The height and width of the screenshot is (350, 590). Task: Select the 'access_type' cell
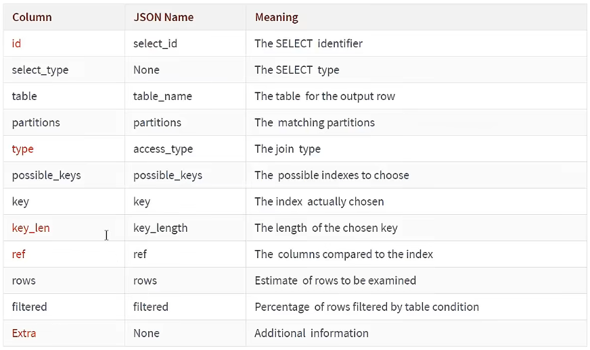[163, 149]
